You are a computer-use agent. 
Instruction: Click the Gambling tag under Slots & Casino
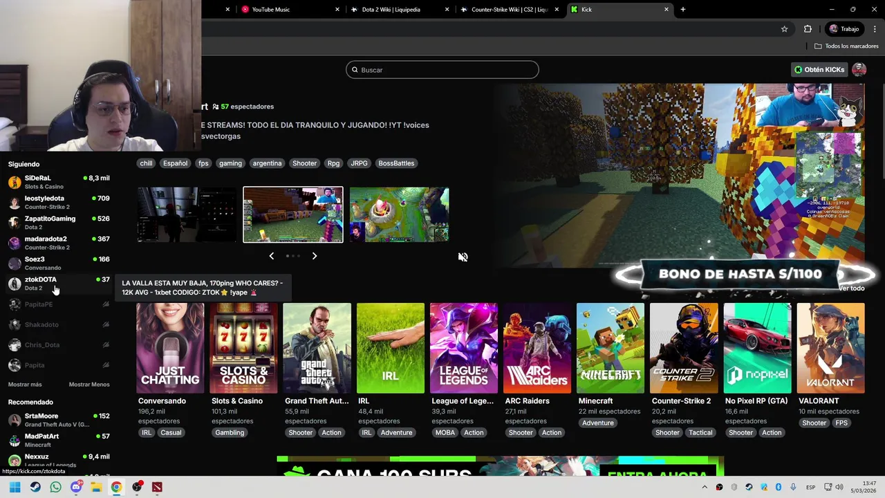coord(230,432)
